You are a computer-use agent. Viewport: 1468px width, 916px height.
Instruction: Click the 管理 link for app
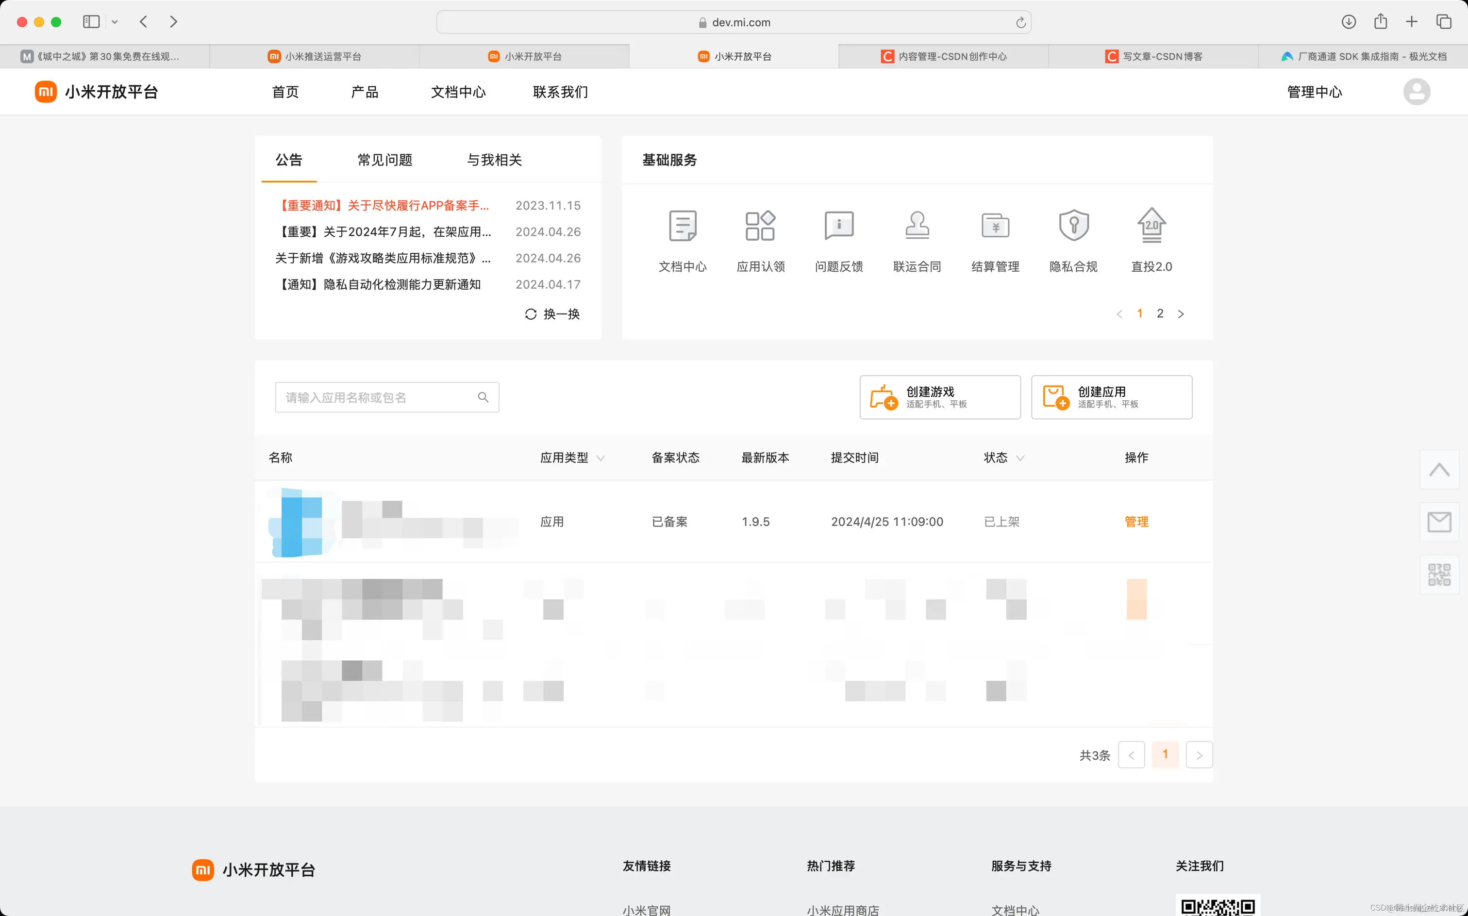(x=1136, y=522)
